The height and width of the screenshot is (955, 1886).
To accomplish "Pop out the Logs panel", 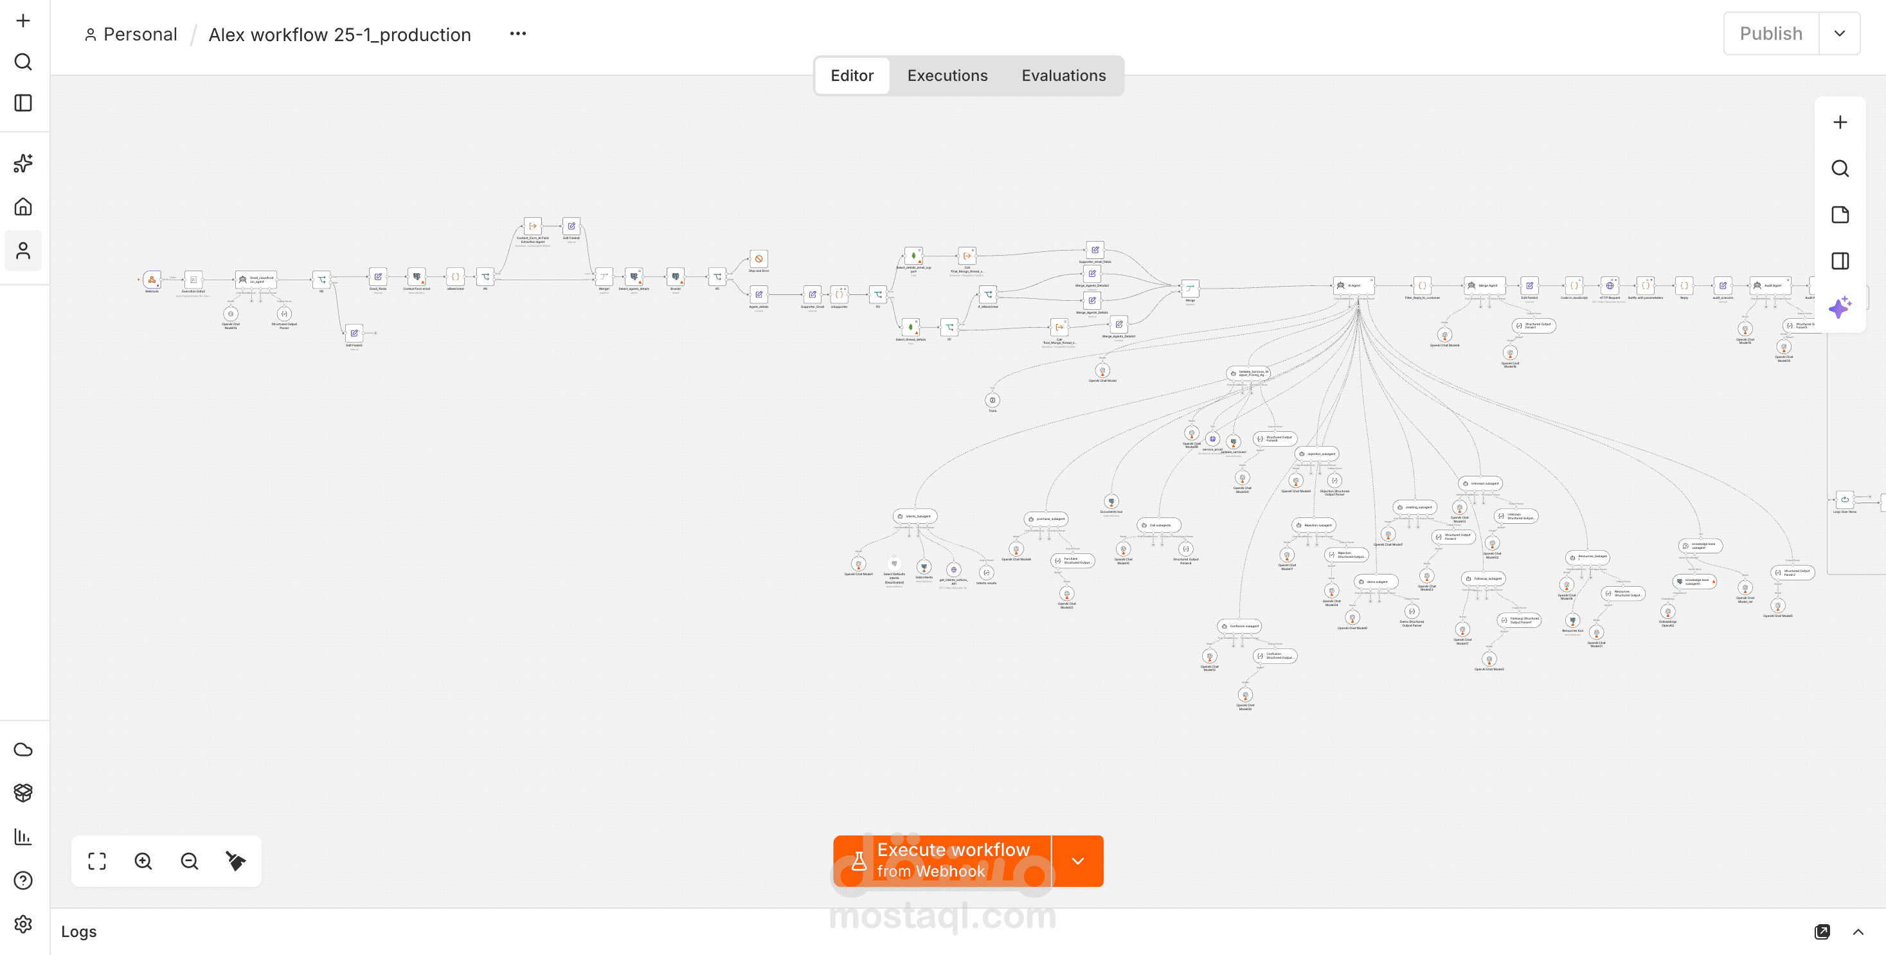I will [x=1822, y=932].
